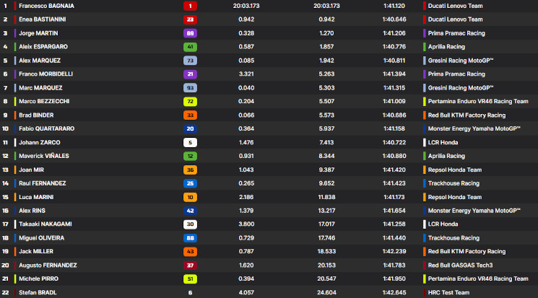Click the red number 1 badge for Bagnaia

point(191,6)
